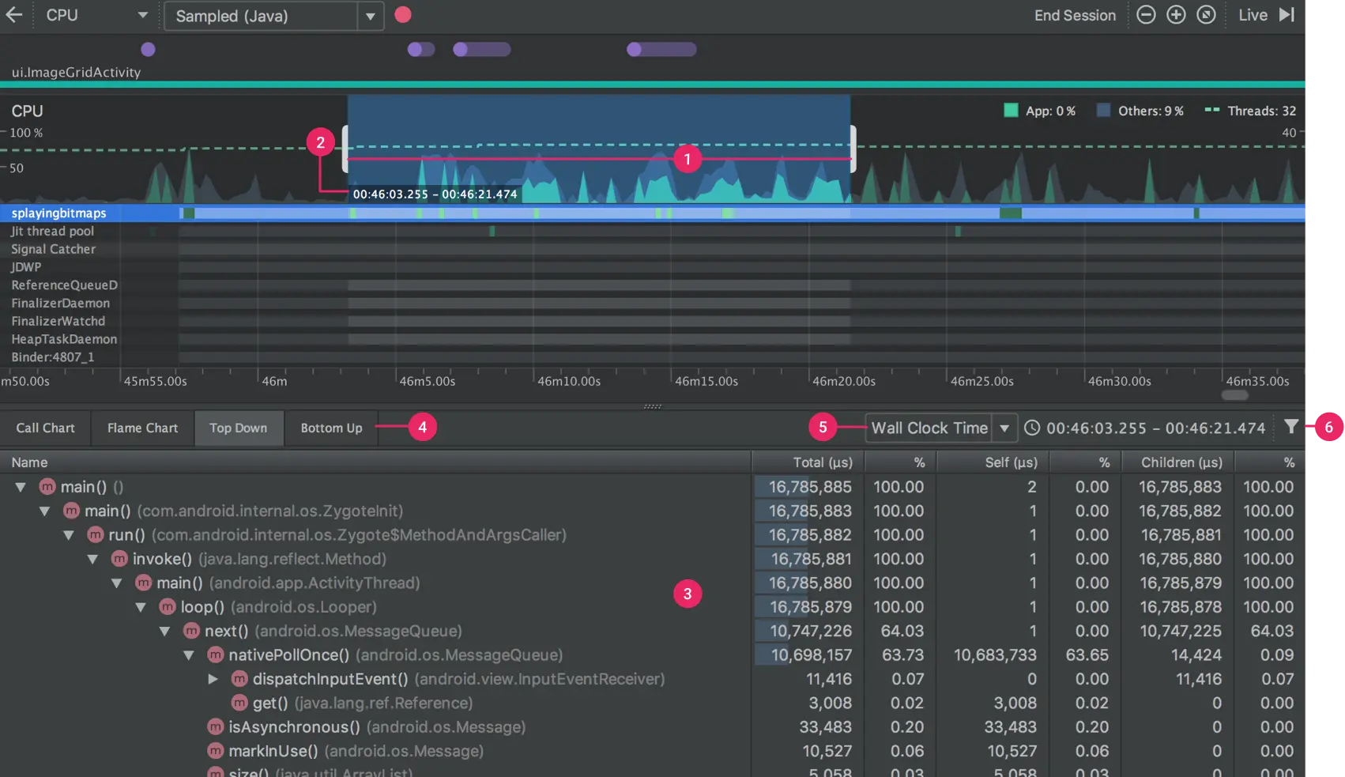The width and height of the screenshot is (1345, 777).
Task: Click the Threads legend dashed swatch
Action: pos(1211,110)
